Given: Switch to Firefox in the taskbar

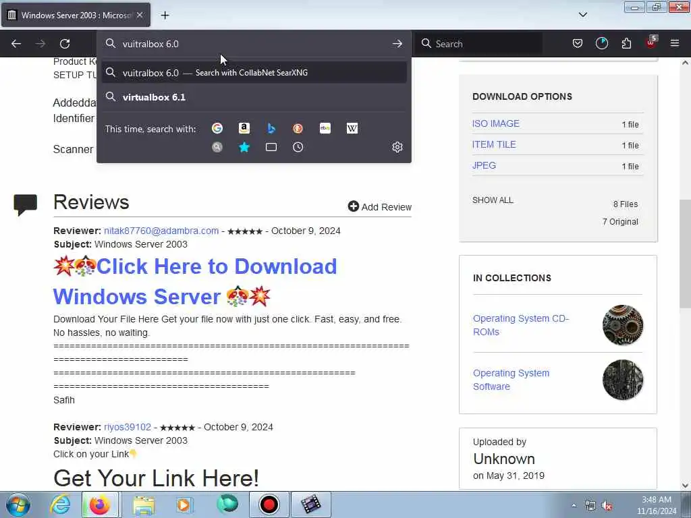Looking at the screenshot, I should coord(100,505).
